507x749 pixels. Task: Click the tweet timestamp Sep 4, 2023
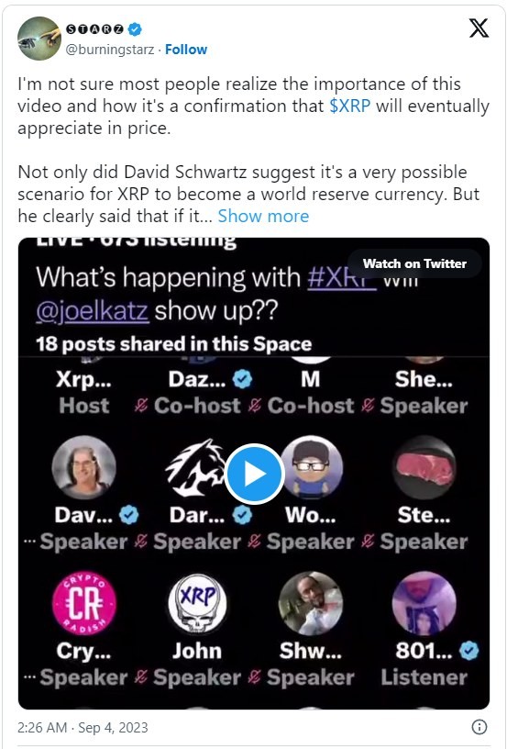pos(83,728)
